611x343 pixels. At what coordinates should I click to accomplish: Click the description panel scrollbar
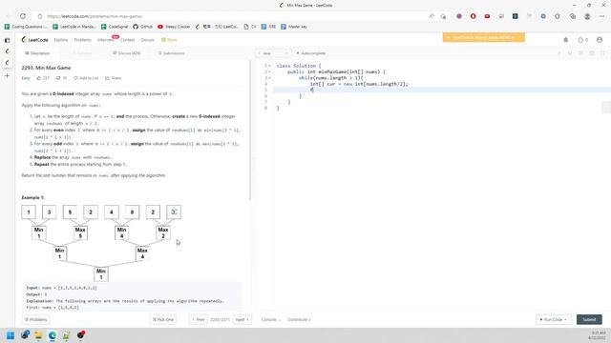click(250, 131)
